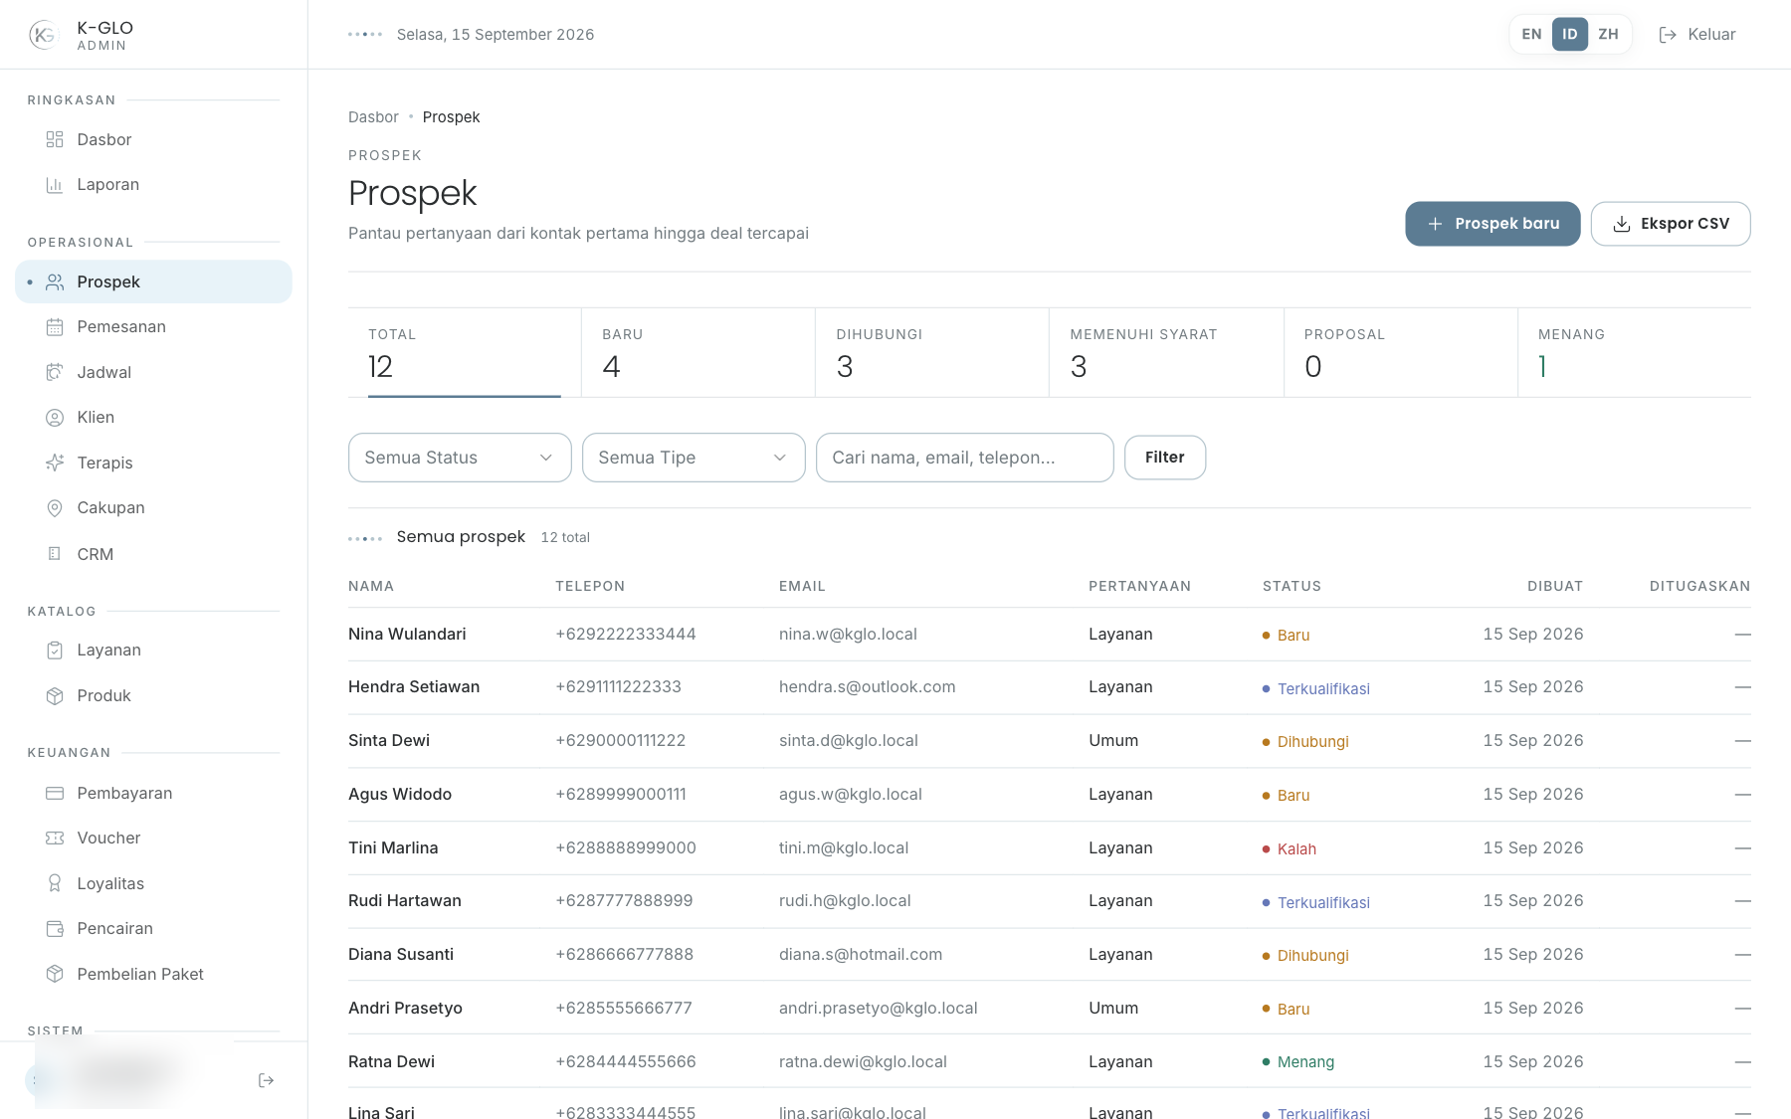Select the Terapis sparkle icon
The image size is (1791, 1119).
point(55,463)
